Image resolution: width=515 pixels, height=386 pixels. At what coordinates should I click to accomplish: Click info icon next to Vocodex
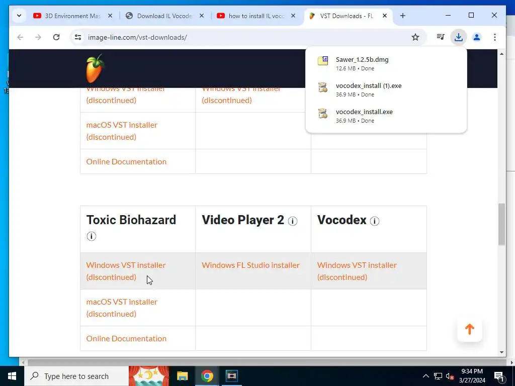pyautogui.click(x=374, y=221)
